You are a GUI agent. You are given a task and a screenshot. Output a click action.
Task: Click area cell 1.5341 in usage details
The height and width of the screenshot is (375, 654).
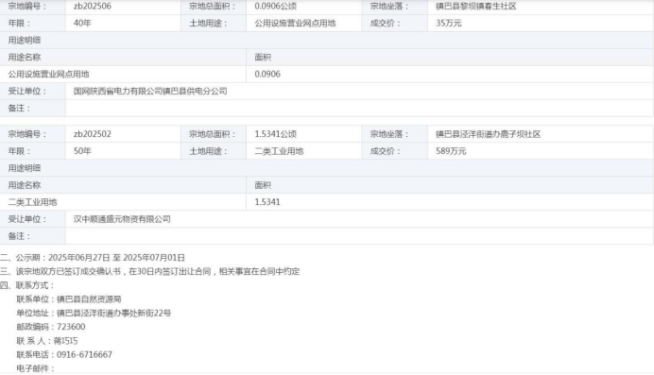pos(267,202)
